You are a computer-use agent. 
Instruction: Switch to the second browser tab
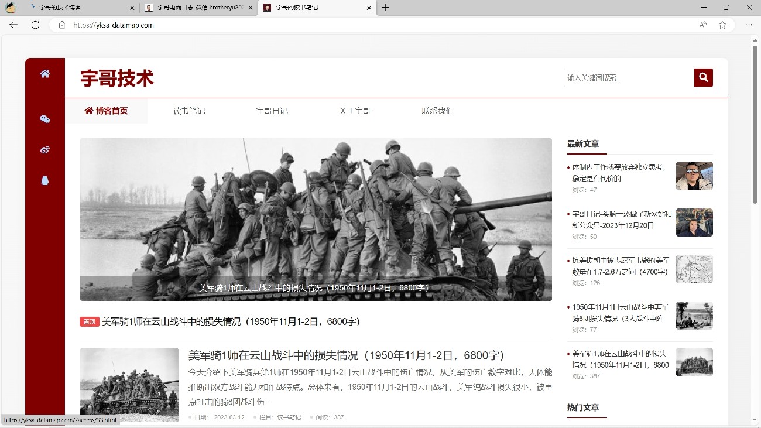pos(196,8)
